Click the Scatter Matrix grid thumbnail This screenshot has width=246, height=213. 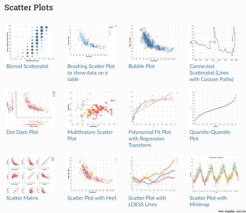pos(31,175)
